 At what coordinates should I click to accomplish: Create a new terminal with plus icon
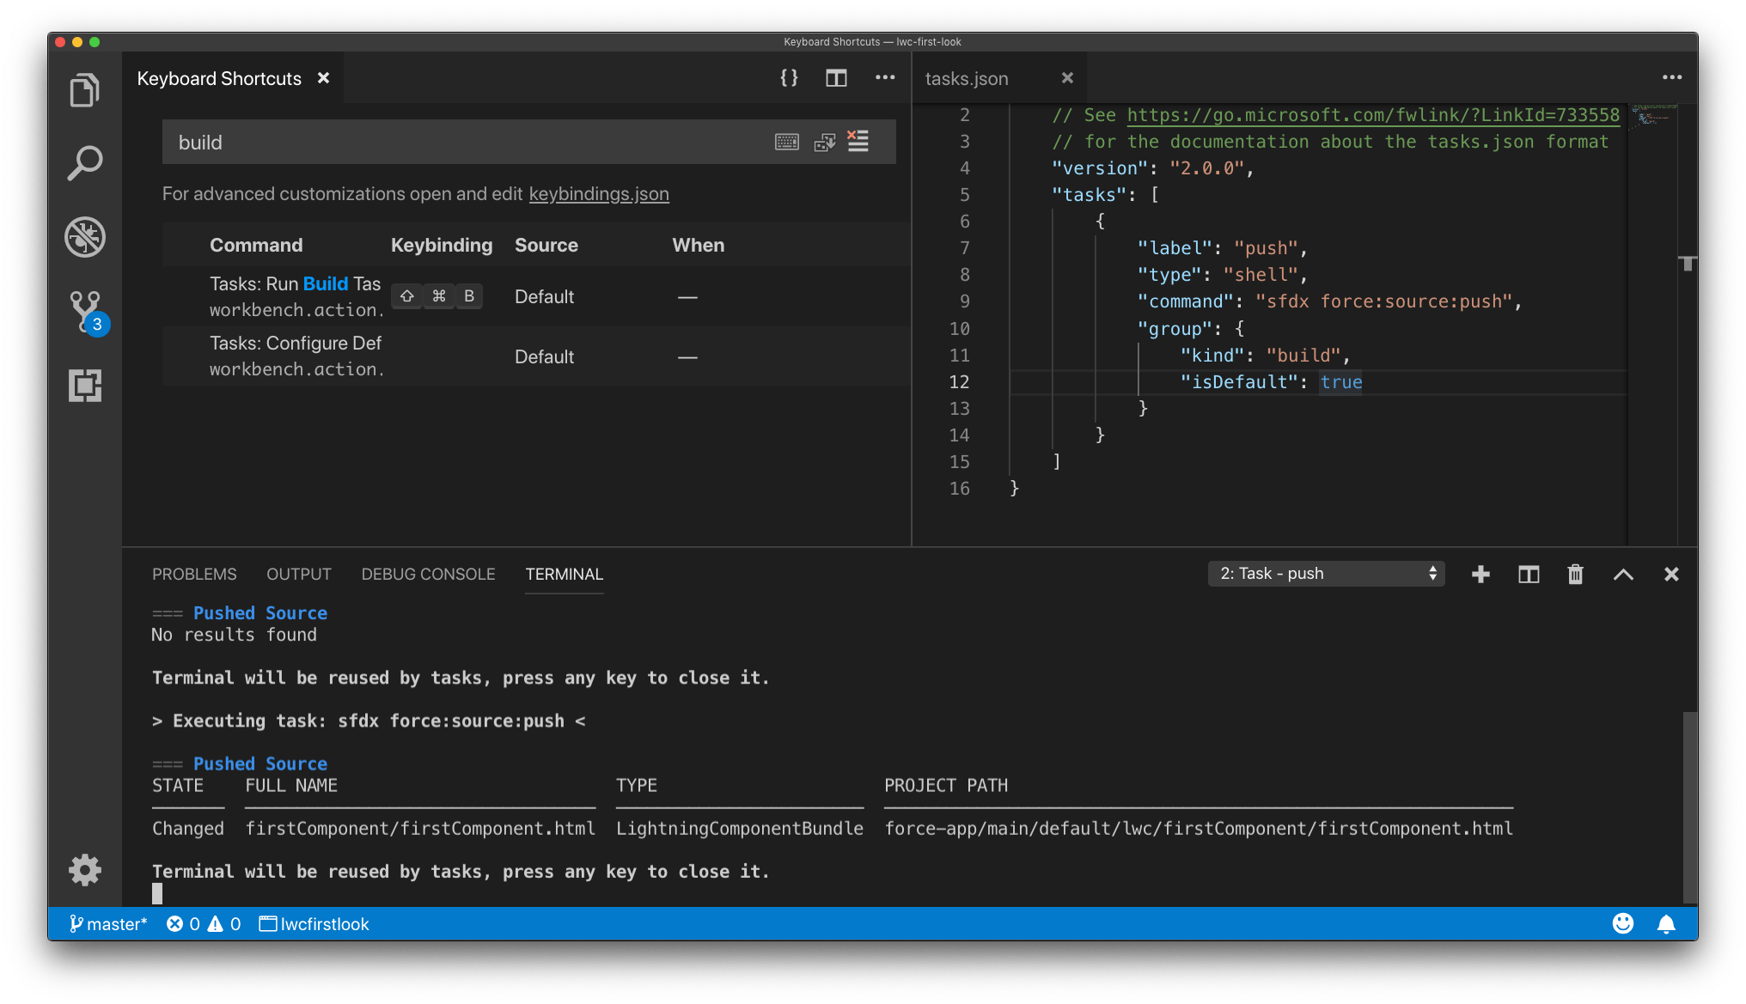click(x=1480, y=574)
